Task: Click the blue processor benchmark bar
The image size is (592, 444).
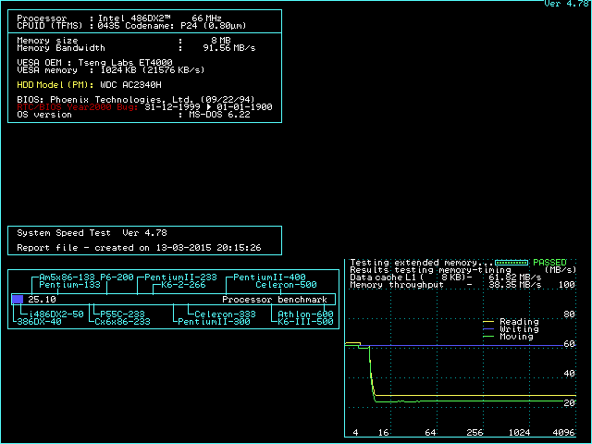Action: (18, 300)
